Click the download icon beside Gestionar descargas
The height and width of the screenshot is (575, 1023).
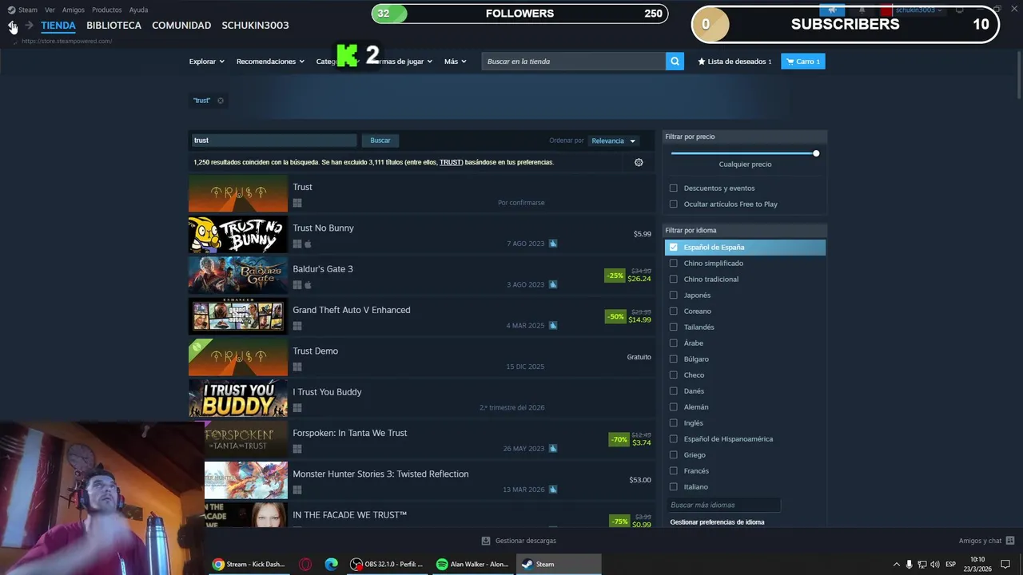click(486, 541)
